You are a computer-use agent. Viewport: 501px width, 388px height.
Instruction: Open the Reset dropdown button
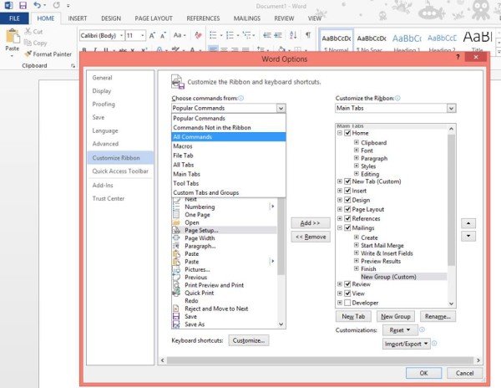tap(400, 329)
